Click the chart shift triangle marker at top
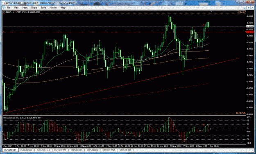 212,11
